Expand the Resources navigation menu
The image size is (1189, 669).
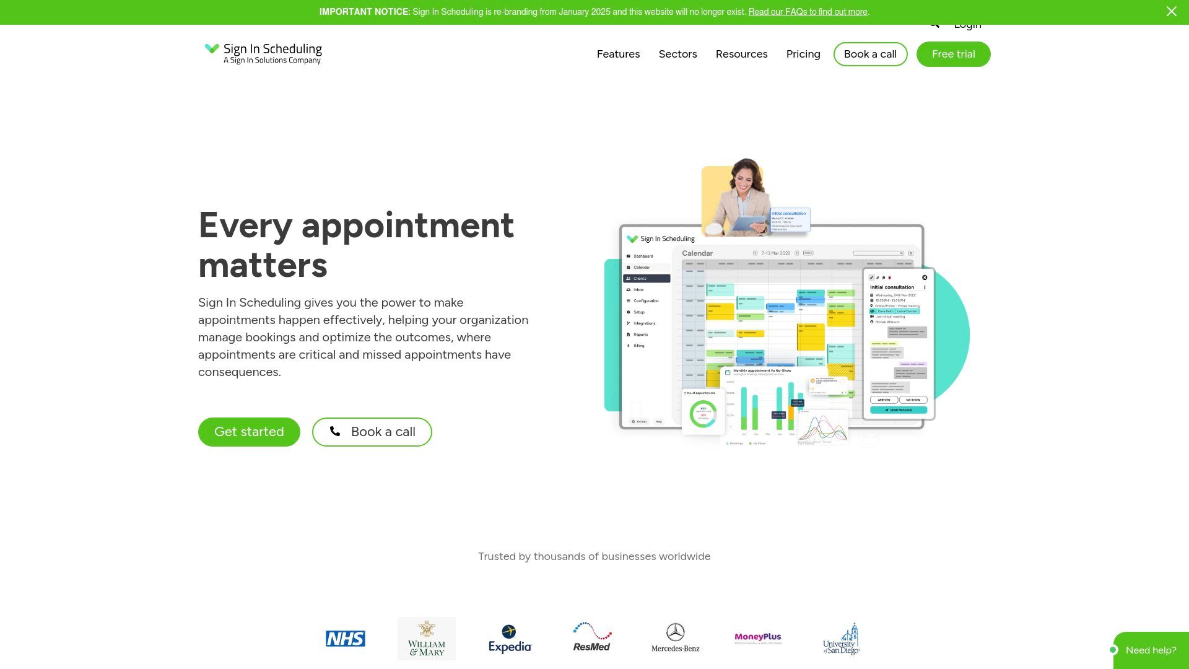(x=741, y=54)
